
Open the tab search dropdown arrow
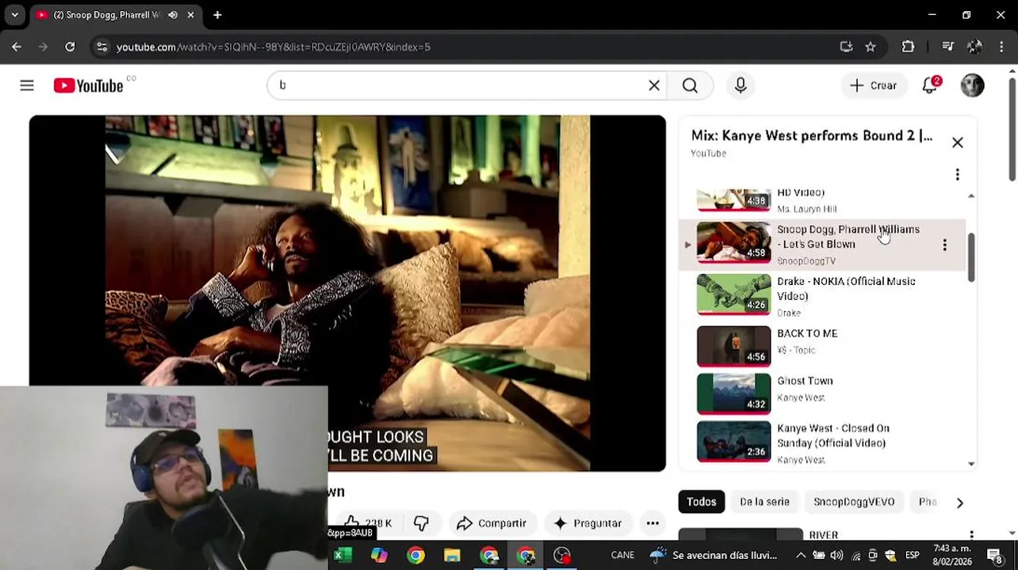point(14,15)
